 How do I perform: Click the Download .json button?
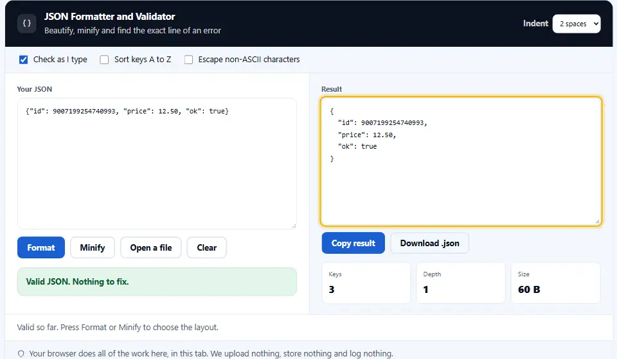pos(430,243)
